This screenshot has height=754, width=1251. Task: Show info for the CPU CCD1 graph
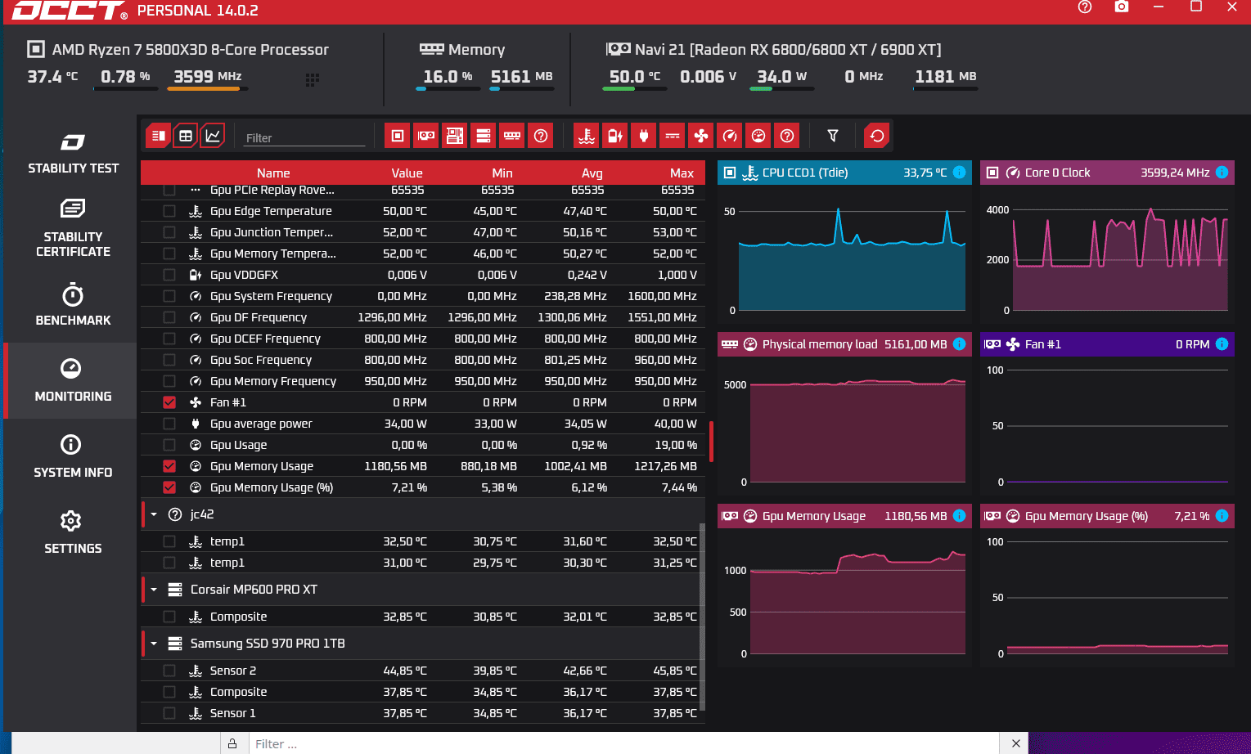point(960,173)
